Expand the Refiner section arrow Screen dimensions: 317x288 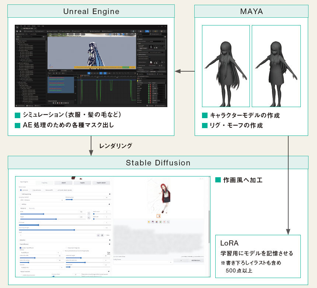(x=109, y=204)
